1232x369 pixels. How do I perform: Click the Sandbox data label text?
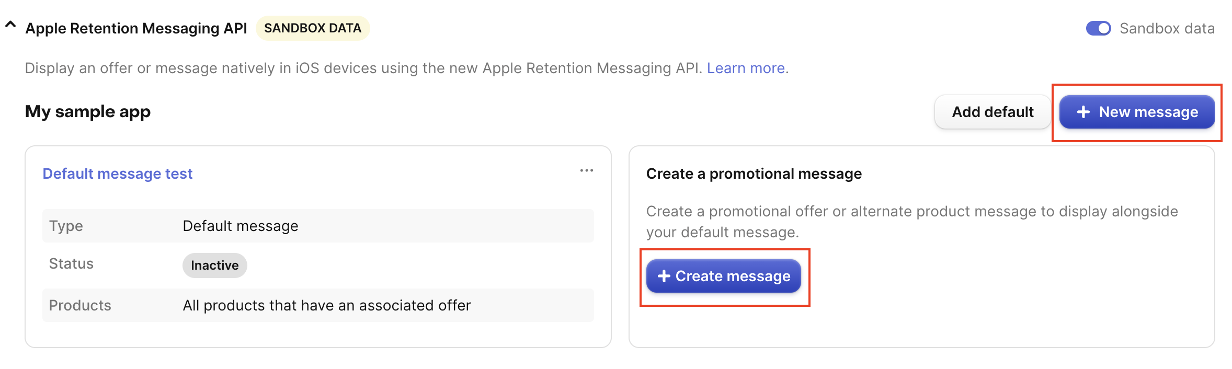(1167, 28)
